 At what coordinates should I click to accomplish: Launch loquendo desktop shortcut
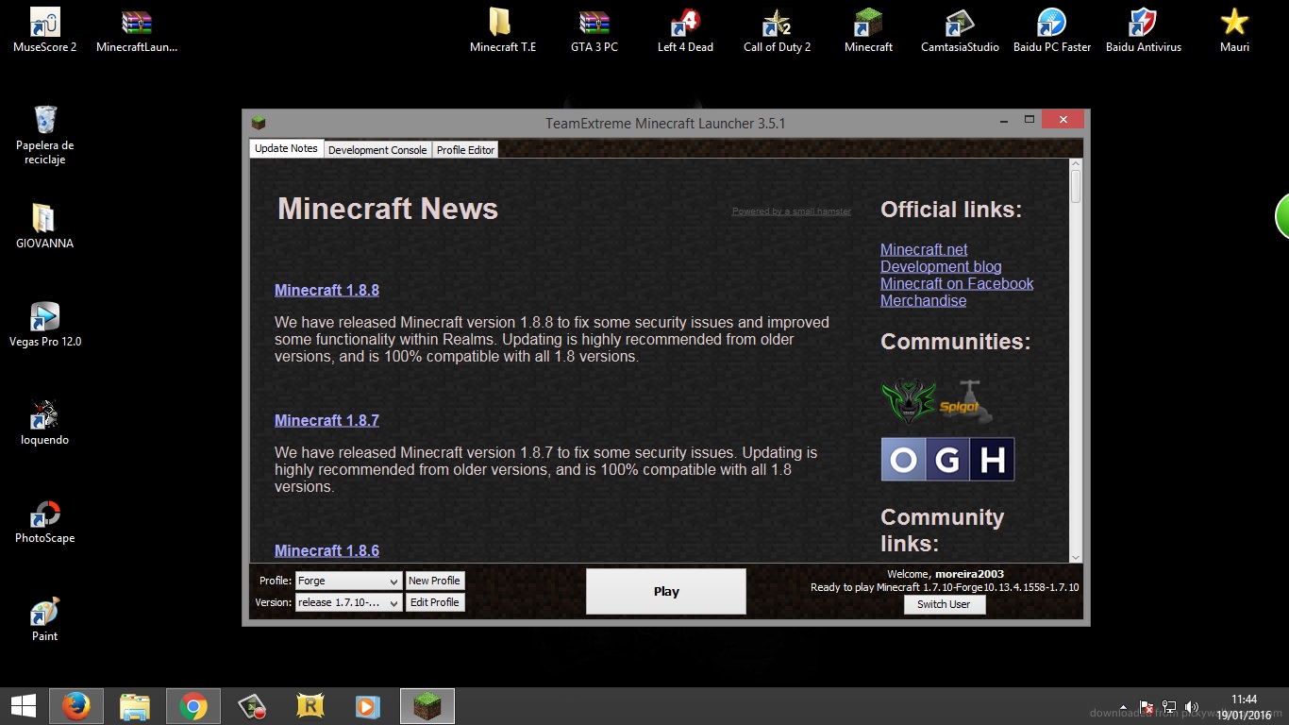pyautogui.click(x=44, y=422)
